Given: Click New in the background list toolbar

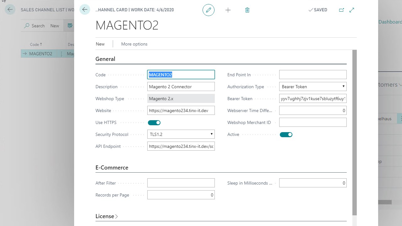Looking at the screenshot, I should pos(55,26).
